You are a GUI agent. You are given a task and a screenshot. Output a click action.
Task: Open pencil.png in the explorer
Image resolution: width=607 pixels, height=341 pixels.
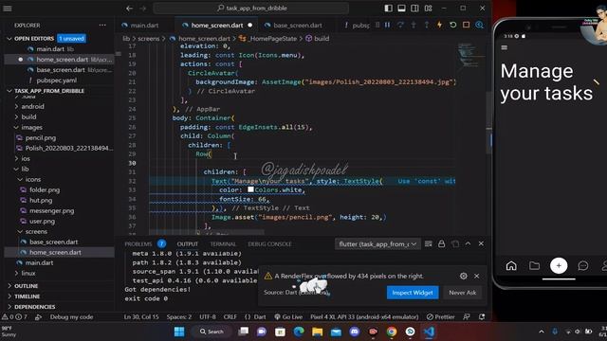[x=40, y=137]
